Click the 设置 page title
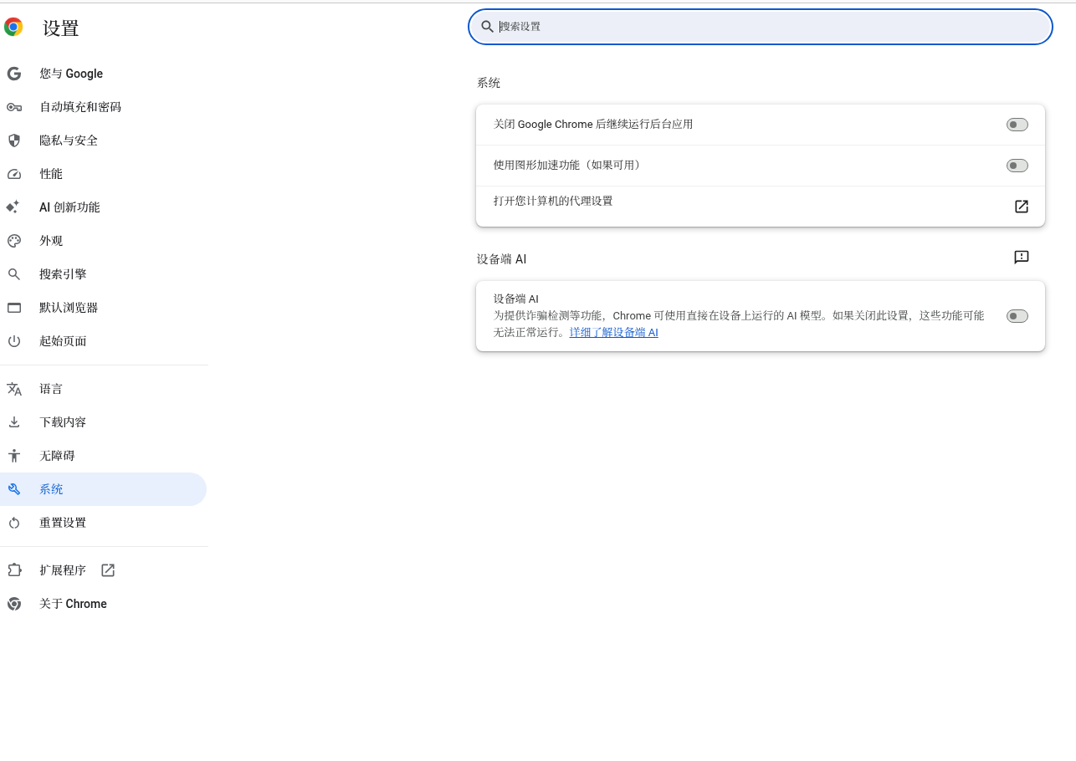This screenshot has height=761, width=1076. (x=61, y=28)
